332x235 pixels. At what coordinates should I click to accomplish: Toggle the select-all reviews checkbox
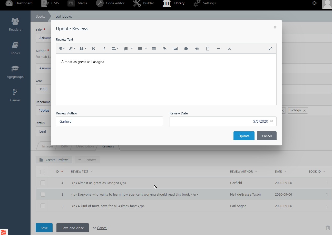[x=43, y=172]
